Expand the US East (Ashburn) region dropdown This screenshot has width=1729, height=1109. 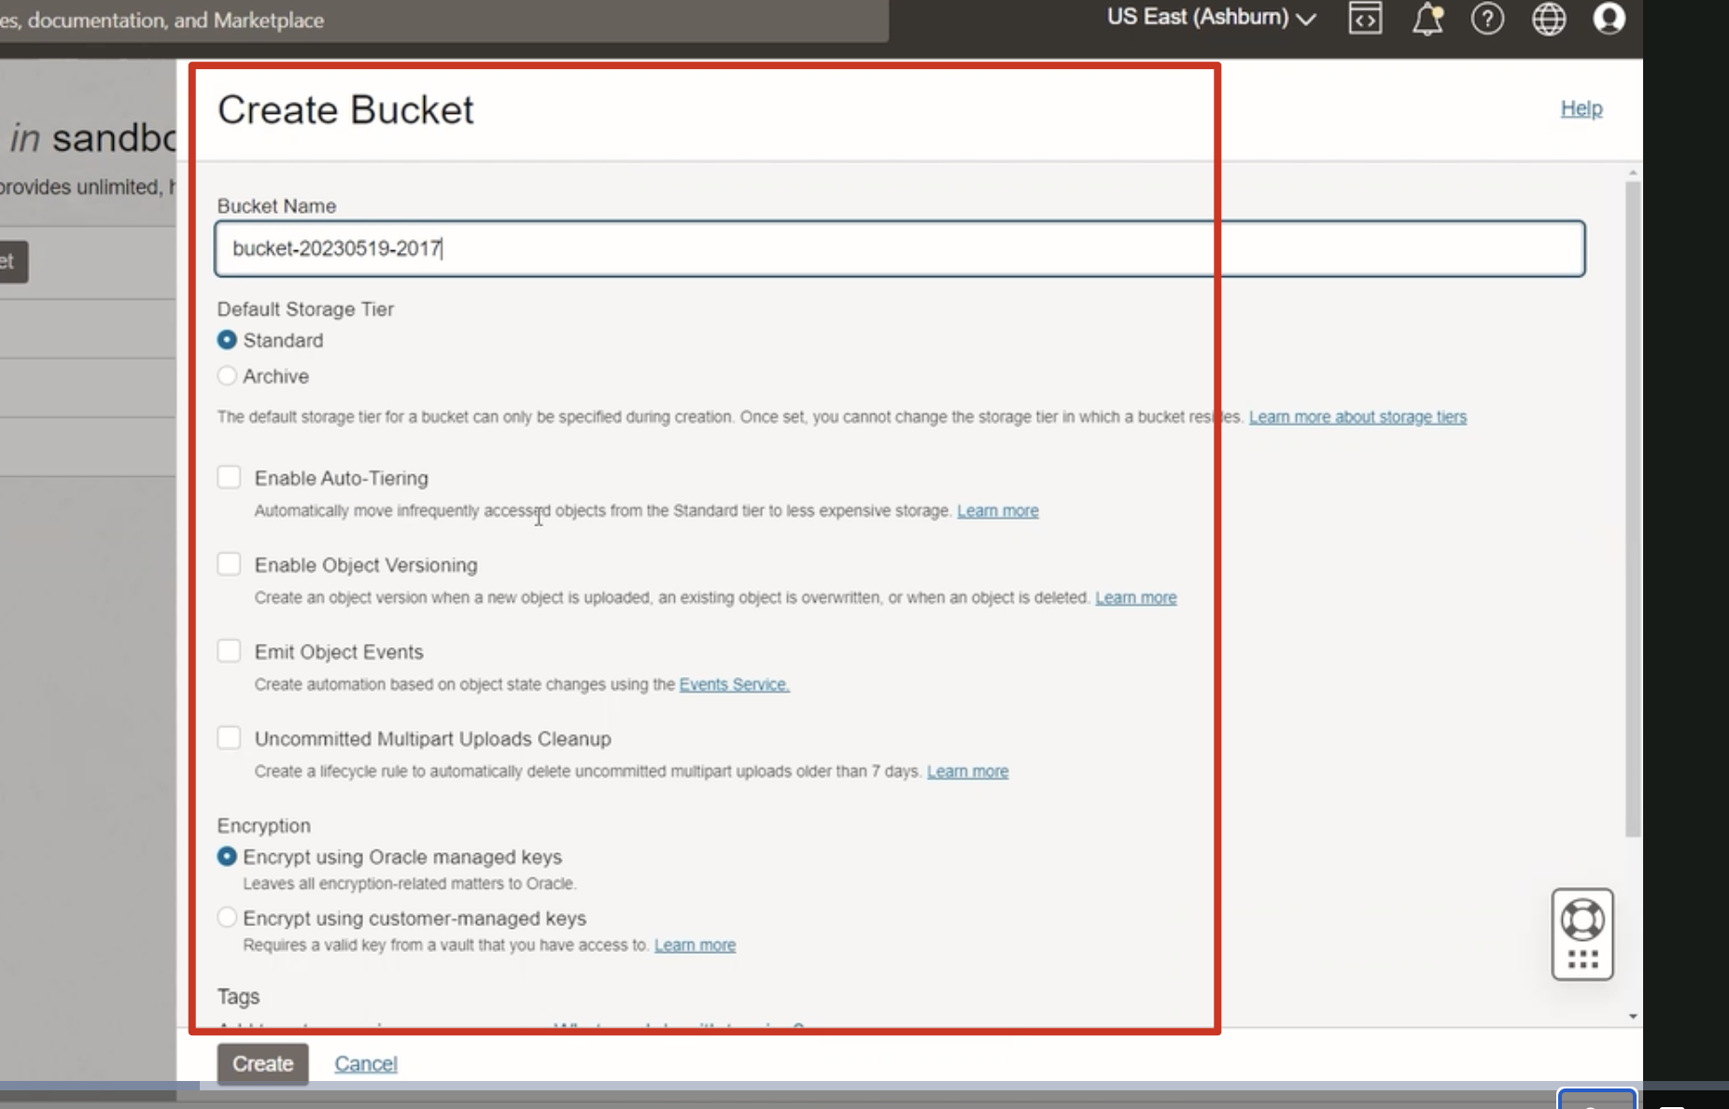1211,18
